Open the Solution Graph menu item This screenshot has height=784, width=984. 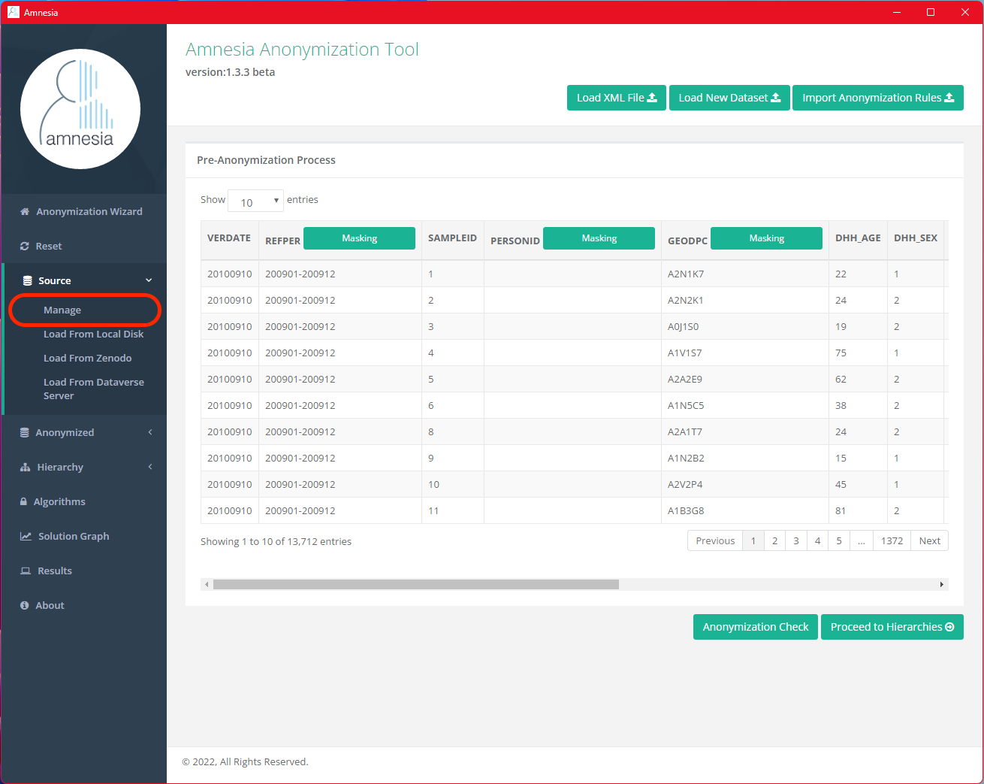click(x=84, y=536)
